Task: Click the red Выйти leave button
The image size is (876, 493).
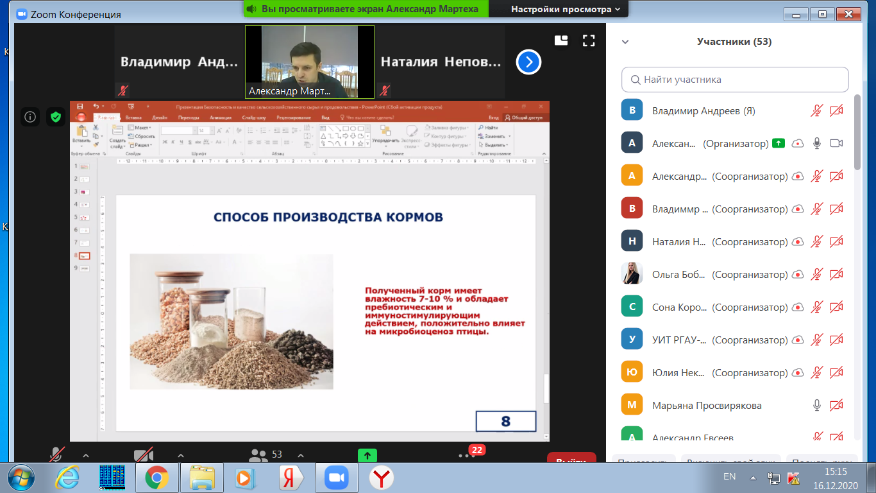Action: 571,458
